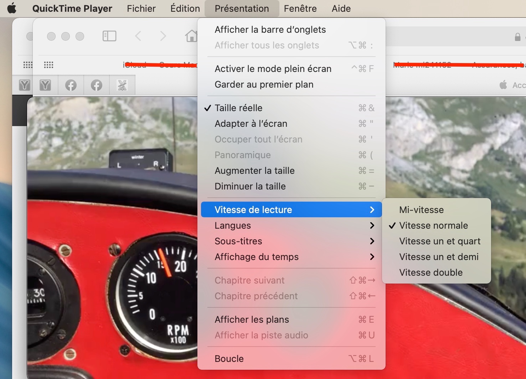The width and height of the screenshot is (526, 379).
Task: Set playback speed to Mi-vitesse
Action: click(437, 210)
